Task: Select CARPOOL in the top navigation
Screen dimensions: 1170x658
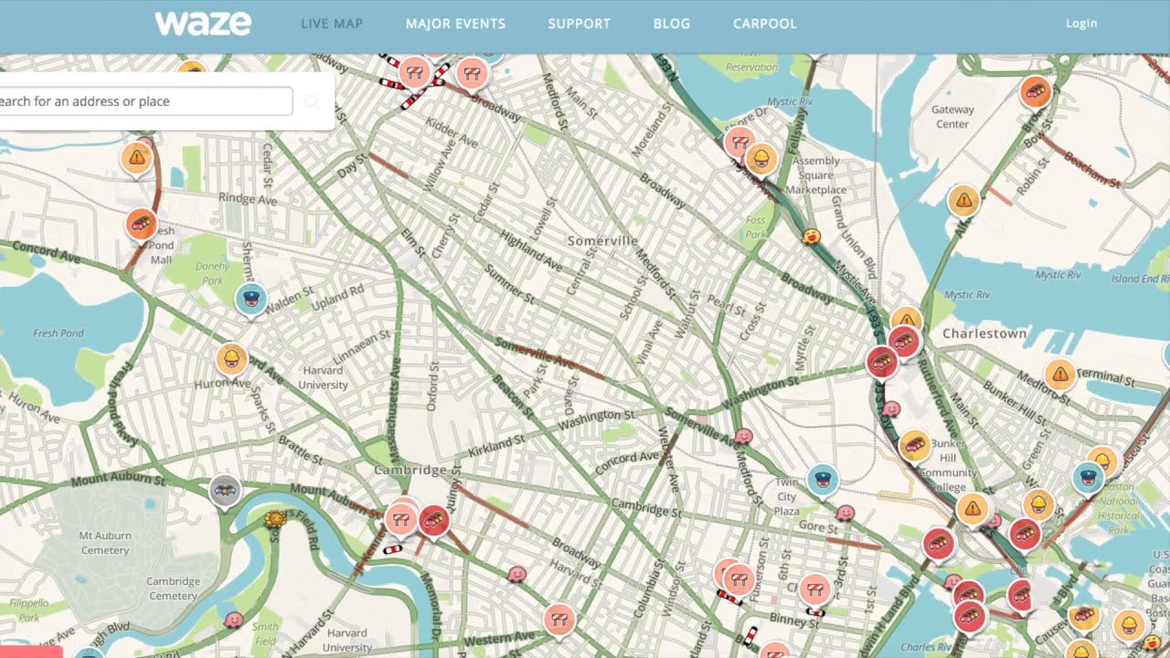Action: tap(765, 24)
